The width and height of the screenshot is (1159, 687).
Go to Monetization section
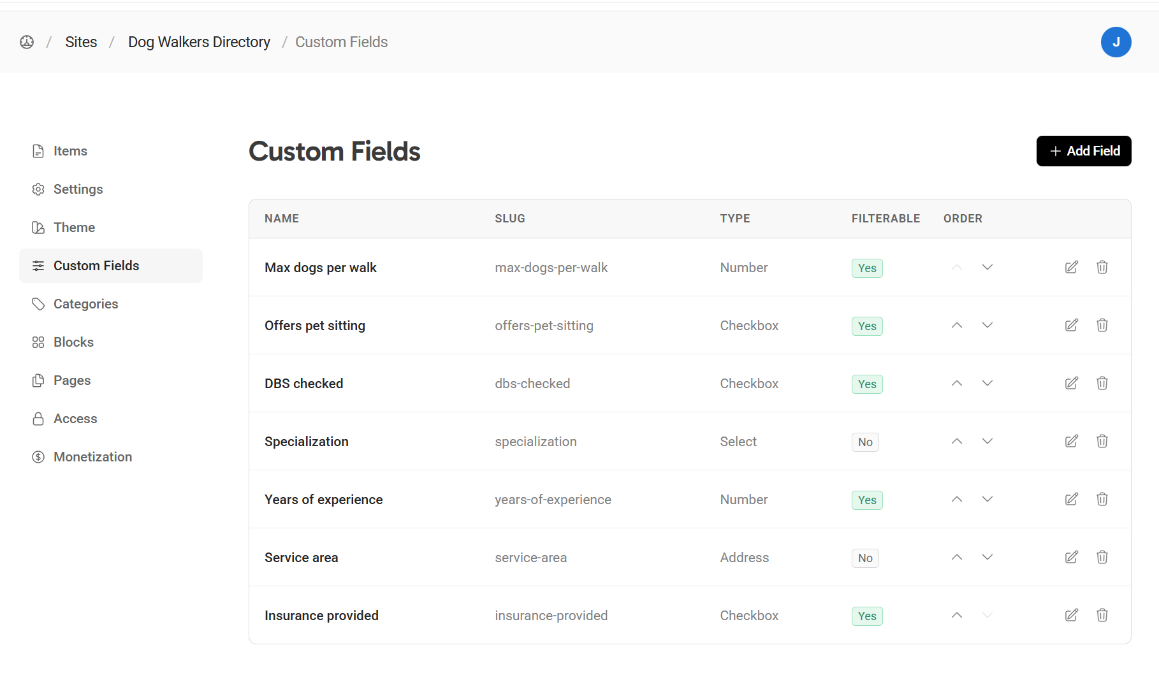[92, 457]
